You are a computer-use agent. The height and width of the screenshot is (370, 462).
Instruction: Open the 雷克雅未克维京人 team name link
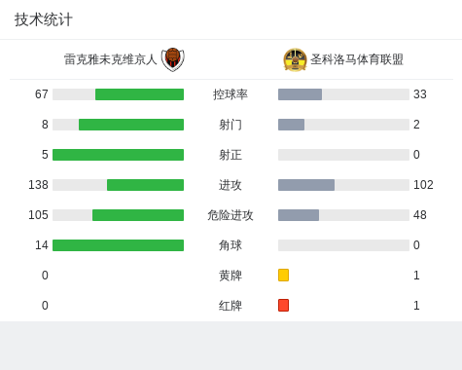111,59
